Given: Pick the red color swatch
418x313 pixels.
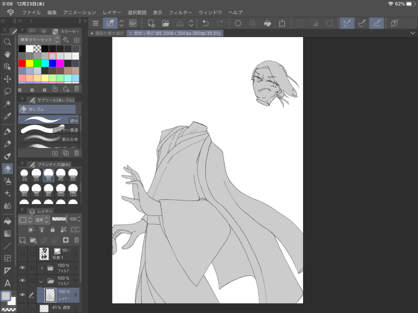Looking at the screenshot, I should click(22, 64).
